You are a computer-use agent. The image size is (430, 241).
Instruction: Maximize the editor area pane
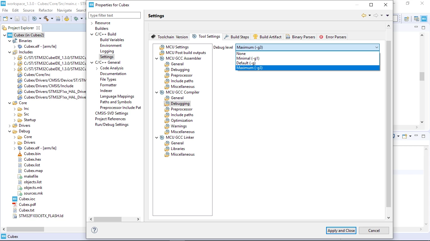point(423,28)
